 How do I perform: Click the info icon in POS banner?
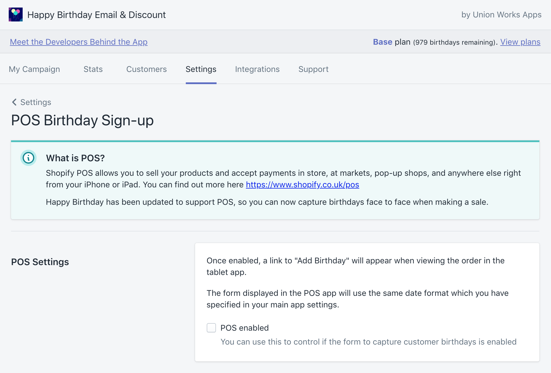point(28,158)
